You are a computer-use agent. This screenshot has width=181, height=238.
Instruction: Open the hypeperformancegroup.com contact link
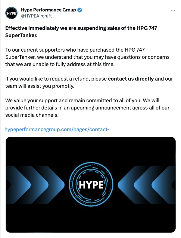pos(57,130)
